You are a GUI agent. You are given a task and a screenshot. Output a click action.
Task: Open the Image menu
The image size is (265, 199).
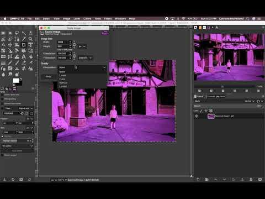[x=66, y=19]
